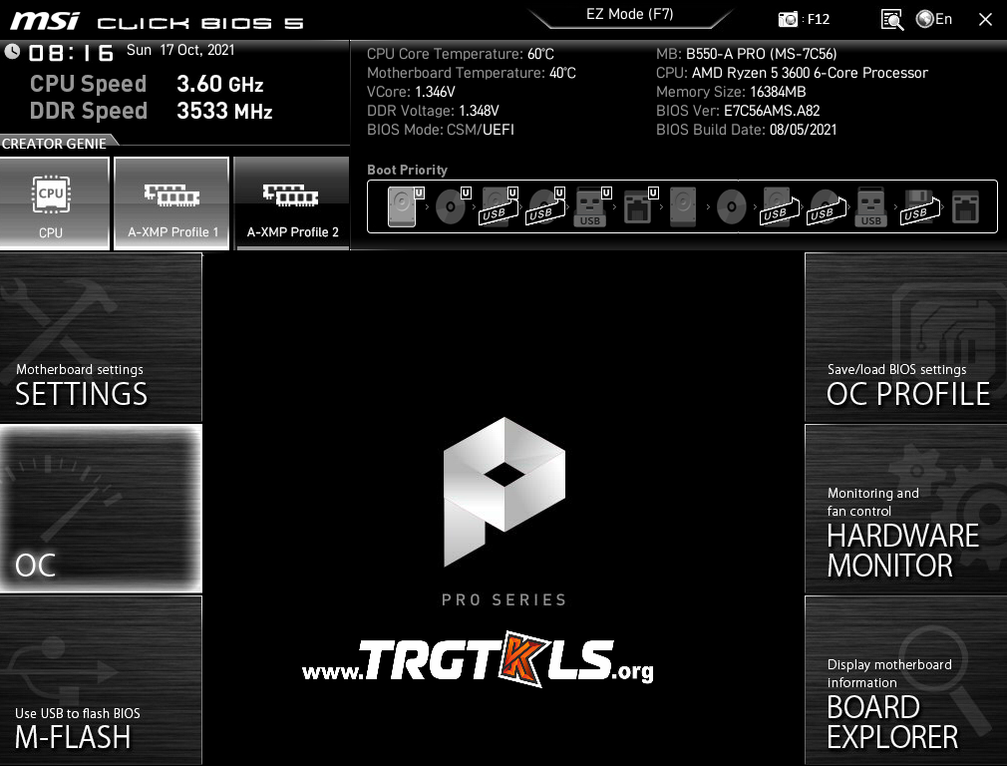
Task: Take a screenshot with the F12 camera icon
Action: [789, 19]
